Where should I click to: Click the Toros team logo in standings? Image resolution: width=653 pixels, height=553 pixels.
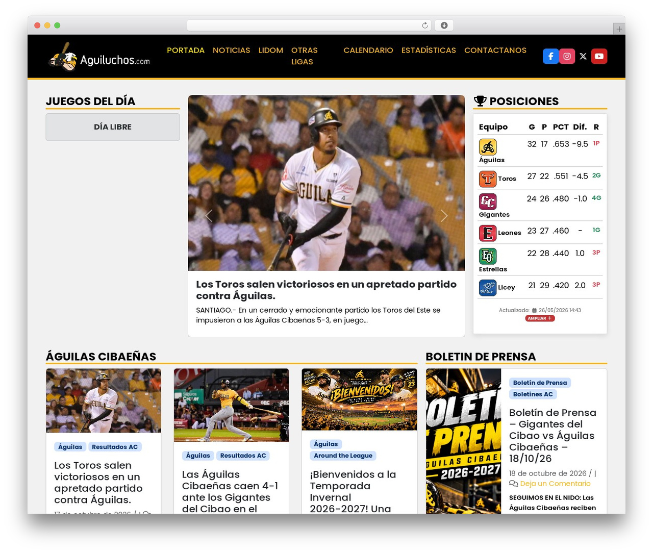pos(488,179)
